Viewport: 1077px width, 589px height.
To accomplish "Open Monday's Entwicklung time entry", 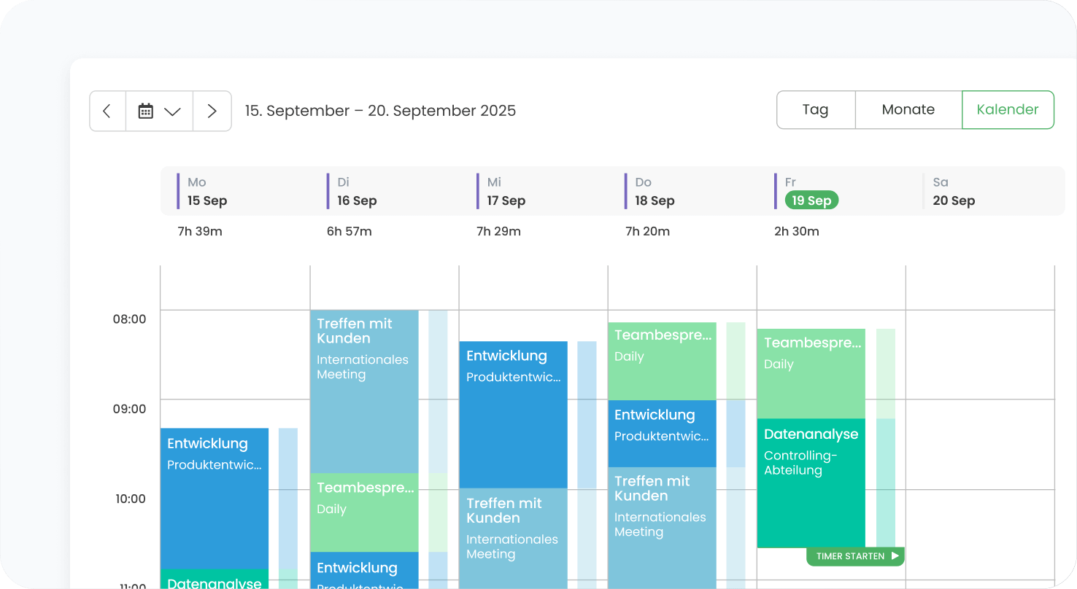I will coord(215,497).
